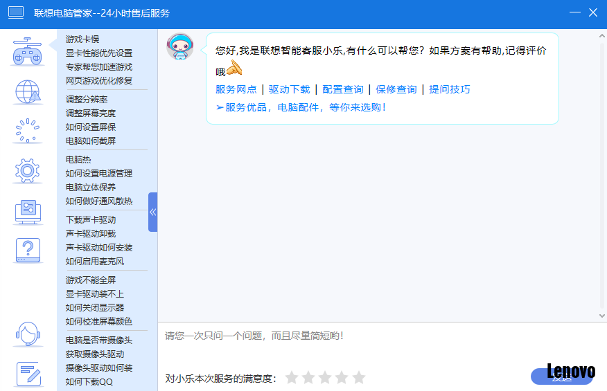Select 如何做好通风散热 question

pos(99,201)
